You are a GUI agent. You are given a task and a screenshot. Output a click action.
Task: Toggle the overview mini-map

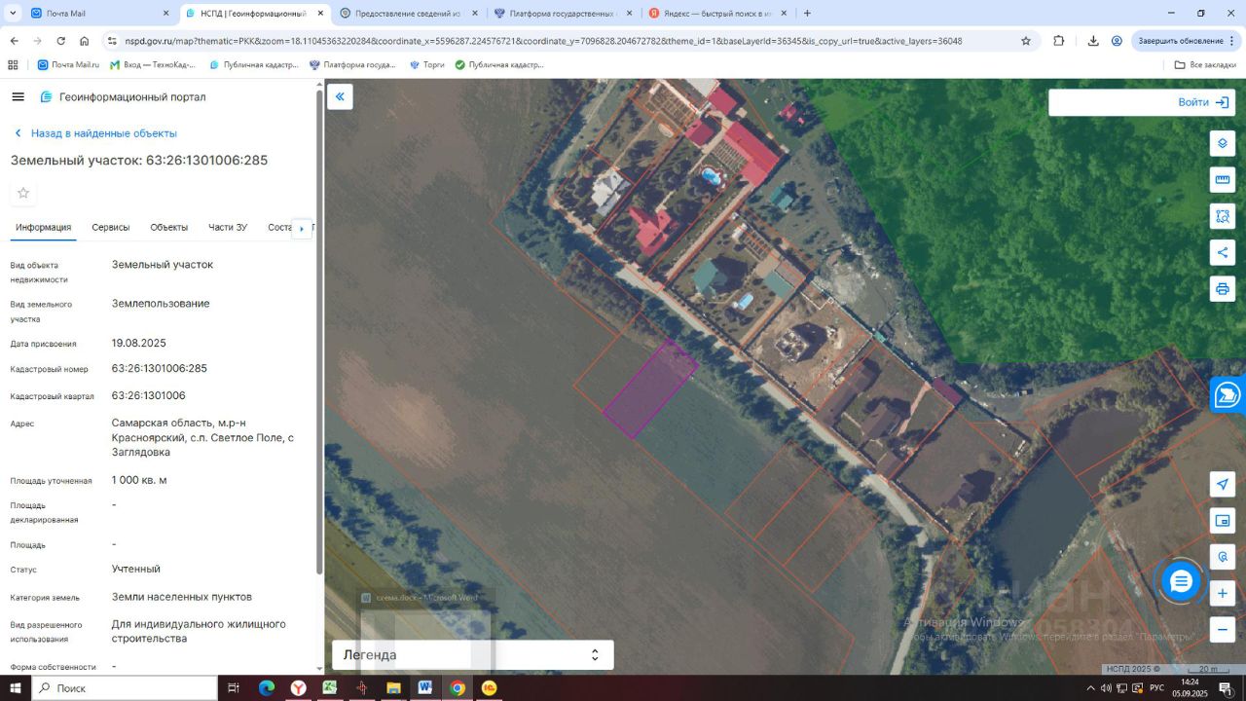point(1223,521)
